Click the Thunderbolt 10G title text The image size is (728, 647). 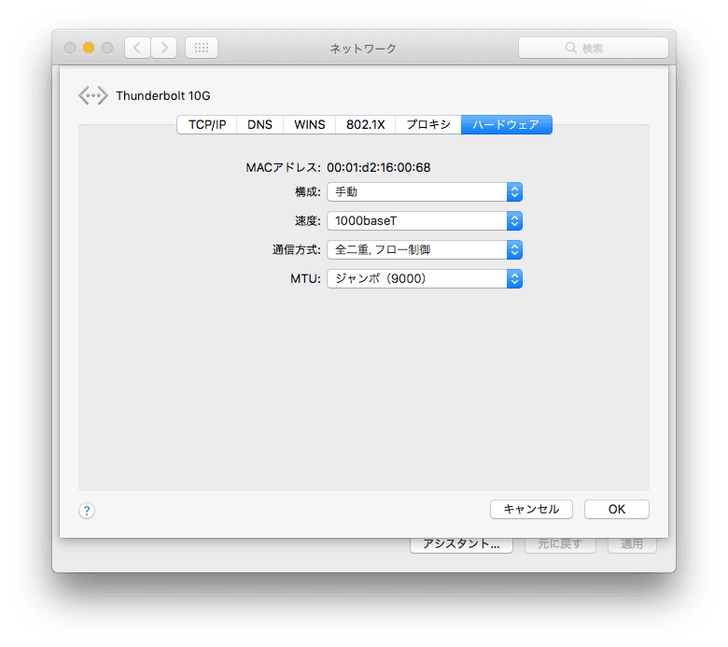(x=163, y=95)
